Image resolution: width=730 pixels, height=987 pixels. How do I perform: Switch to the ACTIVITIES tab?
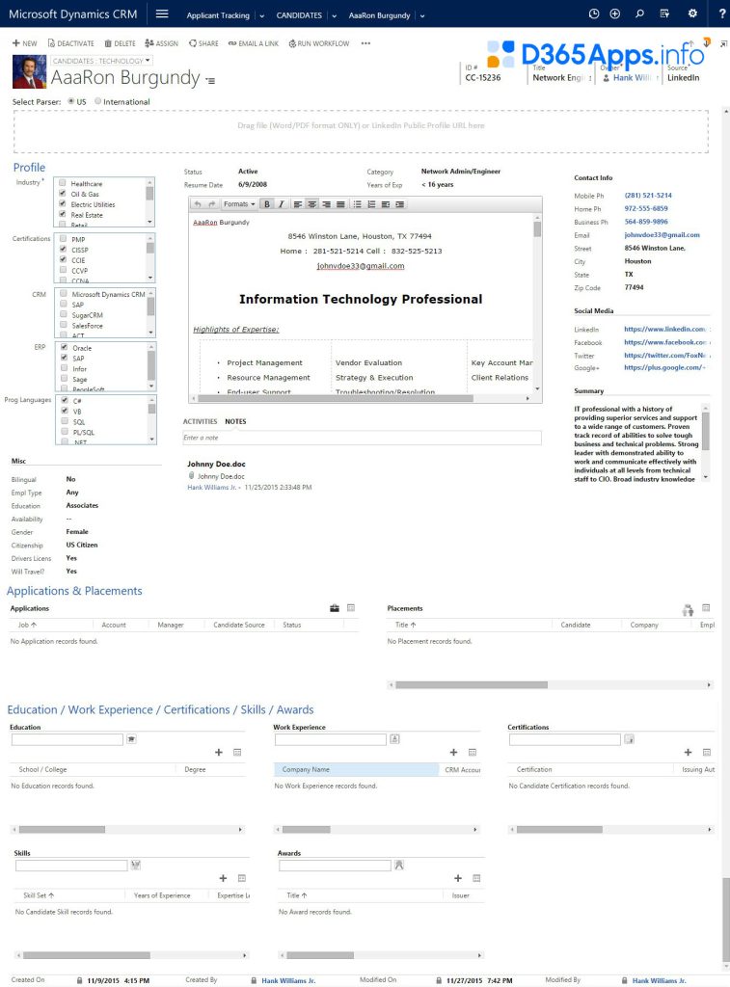click(x=200, y=421)
